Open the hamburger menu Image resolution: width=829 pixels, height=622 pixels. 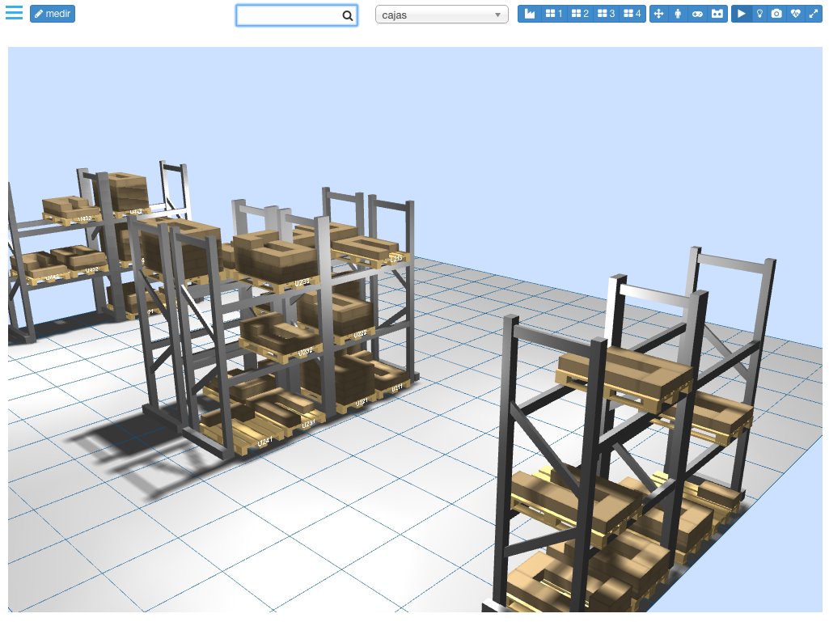[x=14, y=14]
